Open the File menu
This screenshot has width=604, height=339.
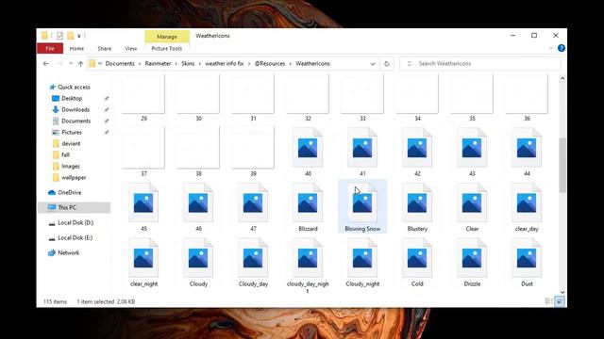[50, 48]
